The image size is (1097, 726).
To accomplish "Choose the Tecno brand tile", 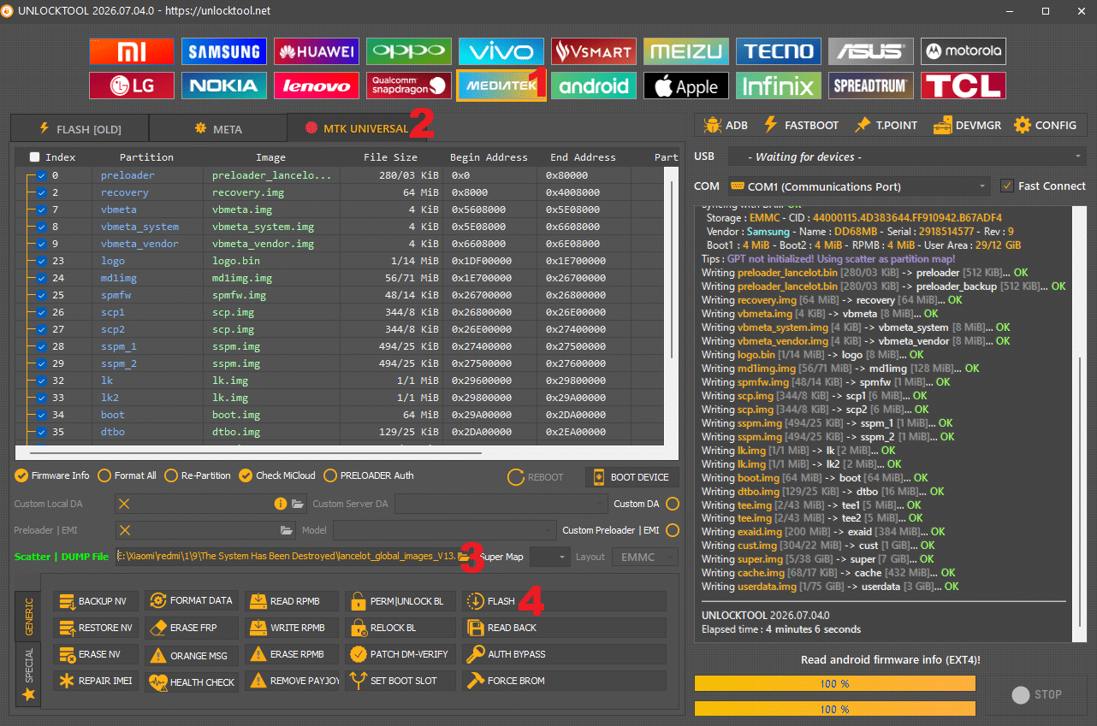I will coord(778,51).
